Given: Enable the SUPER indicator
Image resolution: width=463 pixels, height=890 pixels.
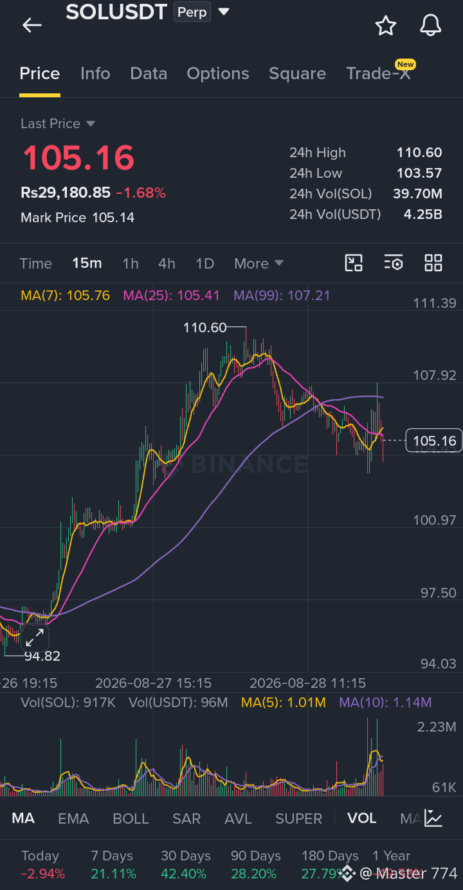Looking at the screenshot, I should coord(298,819).
